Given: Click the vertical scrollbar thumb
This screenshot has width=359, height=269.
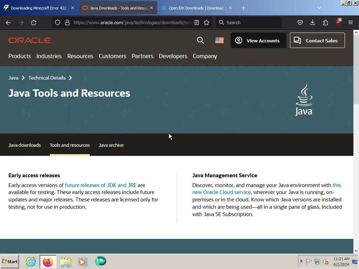Looking at the screenshot, I should [356, 70].
